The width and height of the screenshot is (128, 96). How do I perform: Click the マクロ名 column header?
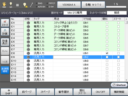click(92, 19)
